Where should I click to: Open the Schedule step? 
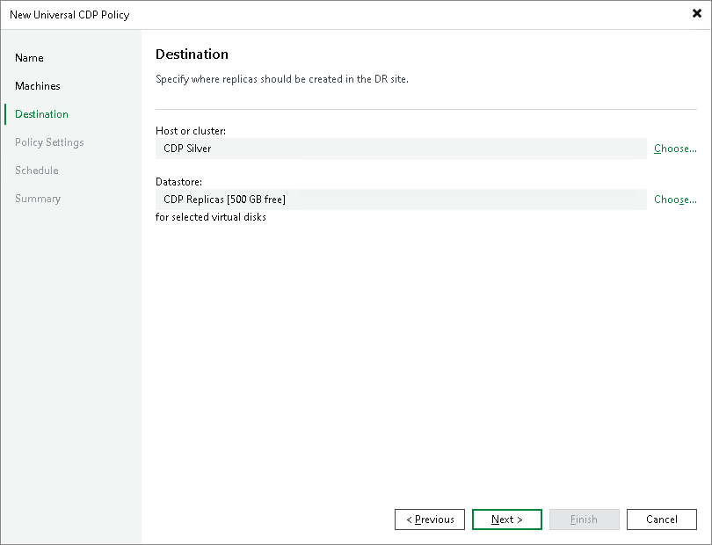pyautogui.click(x=36, y=170)
